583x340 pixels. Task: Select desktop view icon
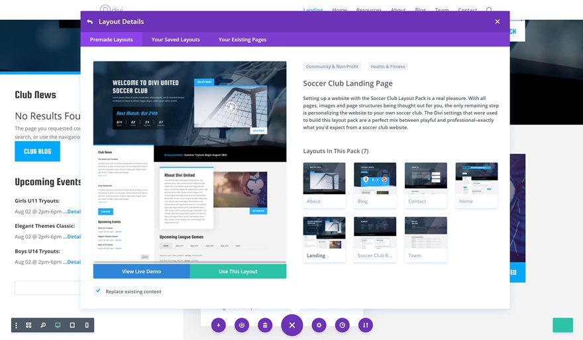[58, 325]
